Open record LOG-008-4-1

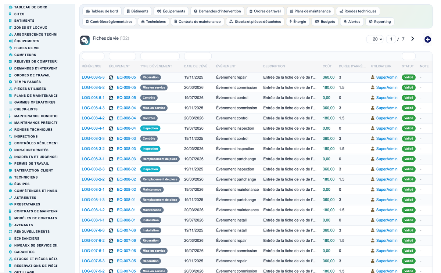tap(93, 129)
